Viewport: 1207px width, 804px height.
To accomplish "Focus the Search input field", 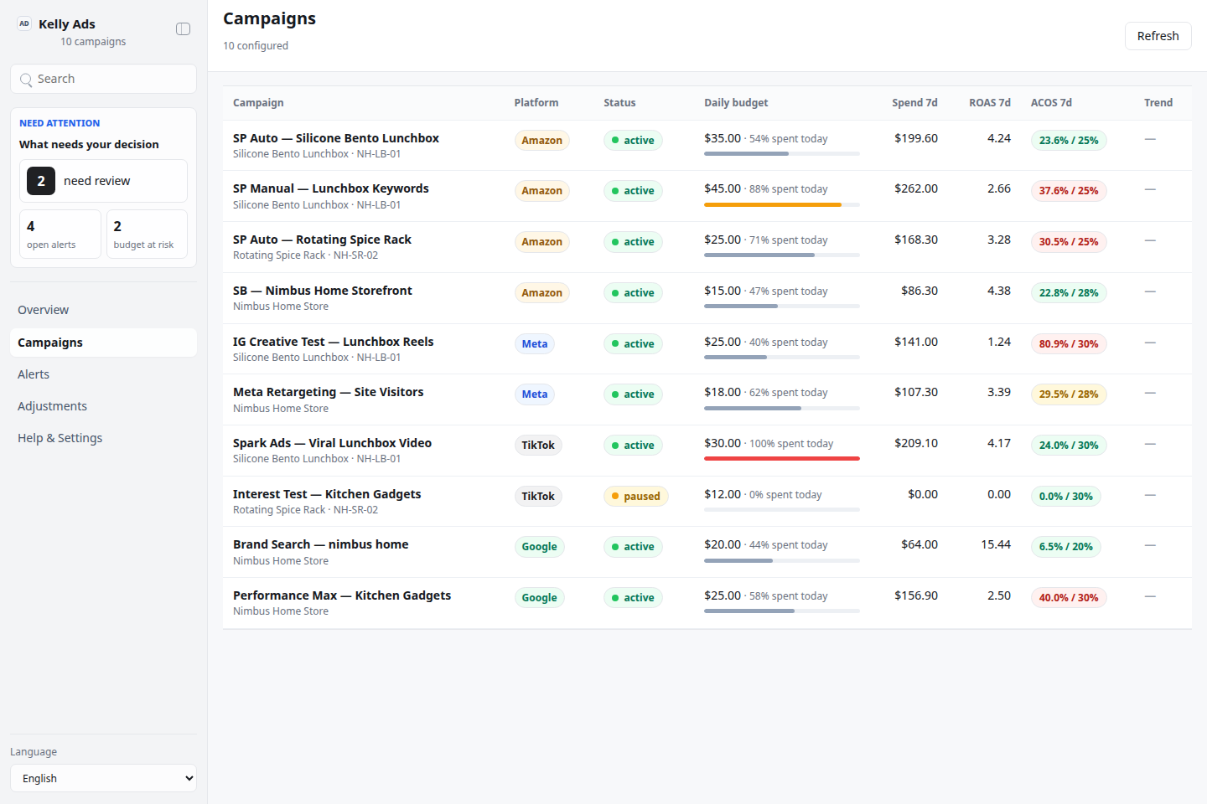I will point(103,79).
